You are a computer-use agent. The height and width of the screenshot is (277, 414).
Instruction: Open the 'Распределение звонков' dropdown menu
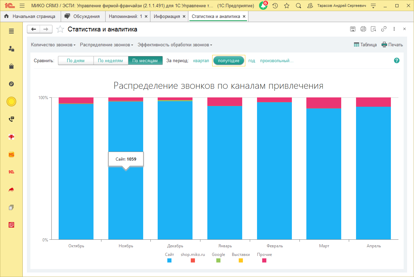coord(106,45)
